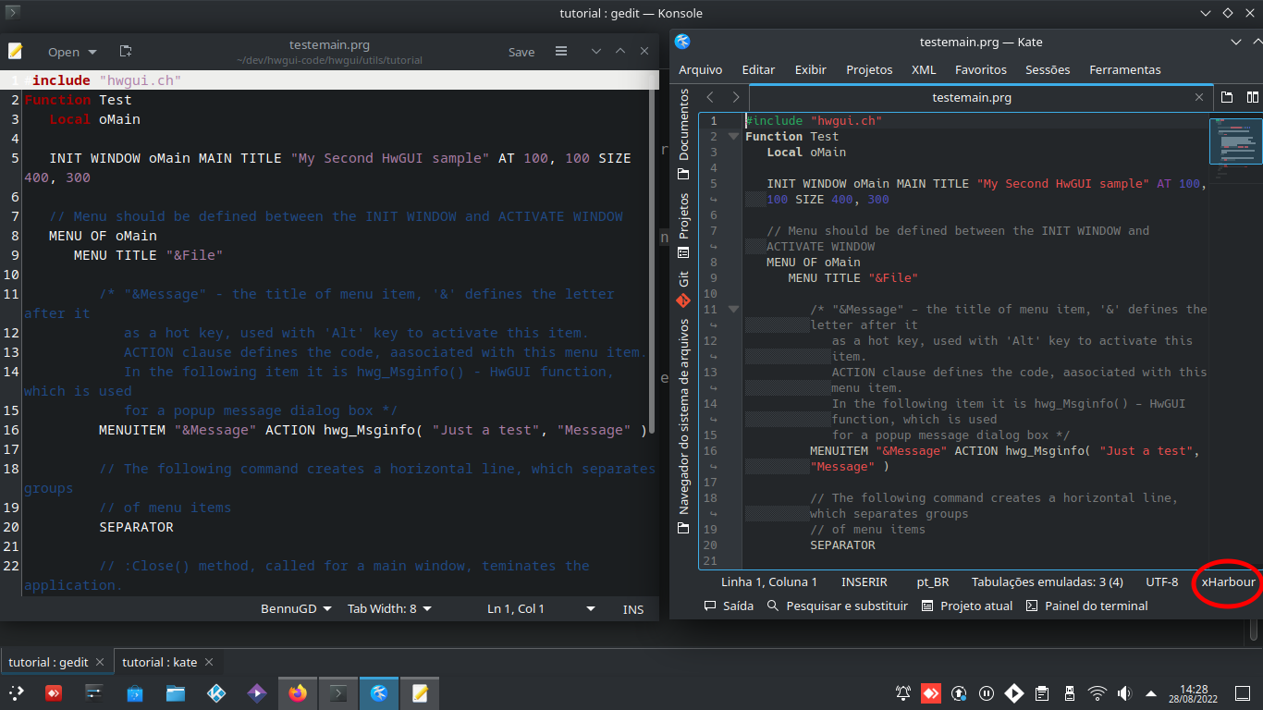The image size is (1263, 710).
Task: Click Kate's new tab icon
Action: [1227, 97]
